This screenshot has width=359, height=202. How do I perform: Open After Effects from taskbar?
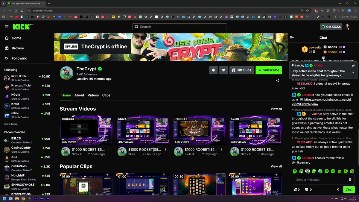[x=48, y=198]
